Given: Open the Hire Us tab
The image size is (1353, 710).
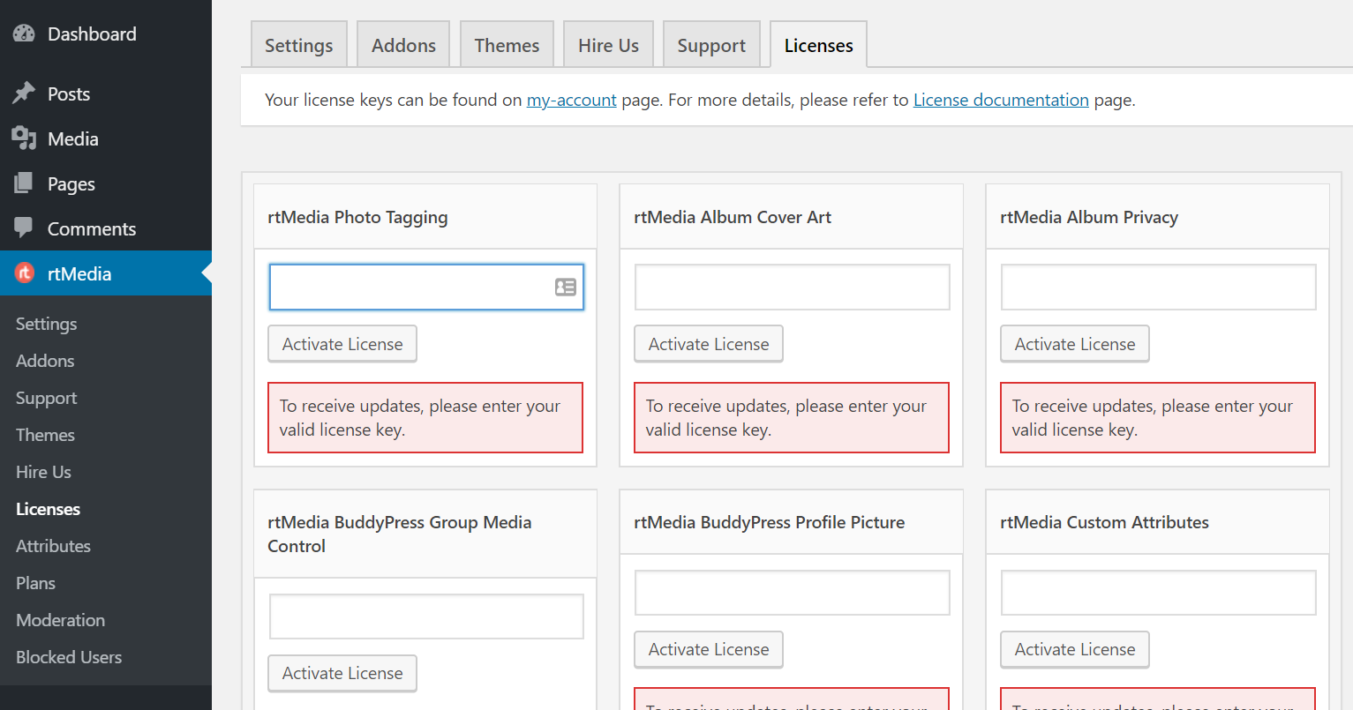Looking at the screenshot, I should click(x=608, y=43).
